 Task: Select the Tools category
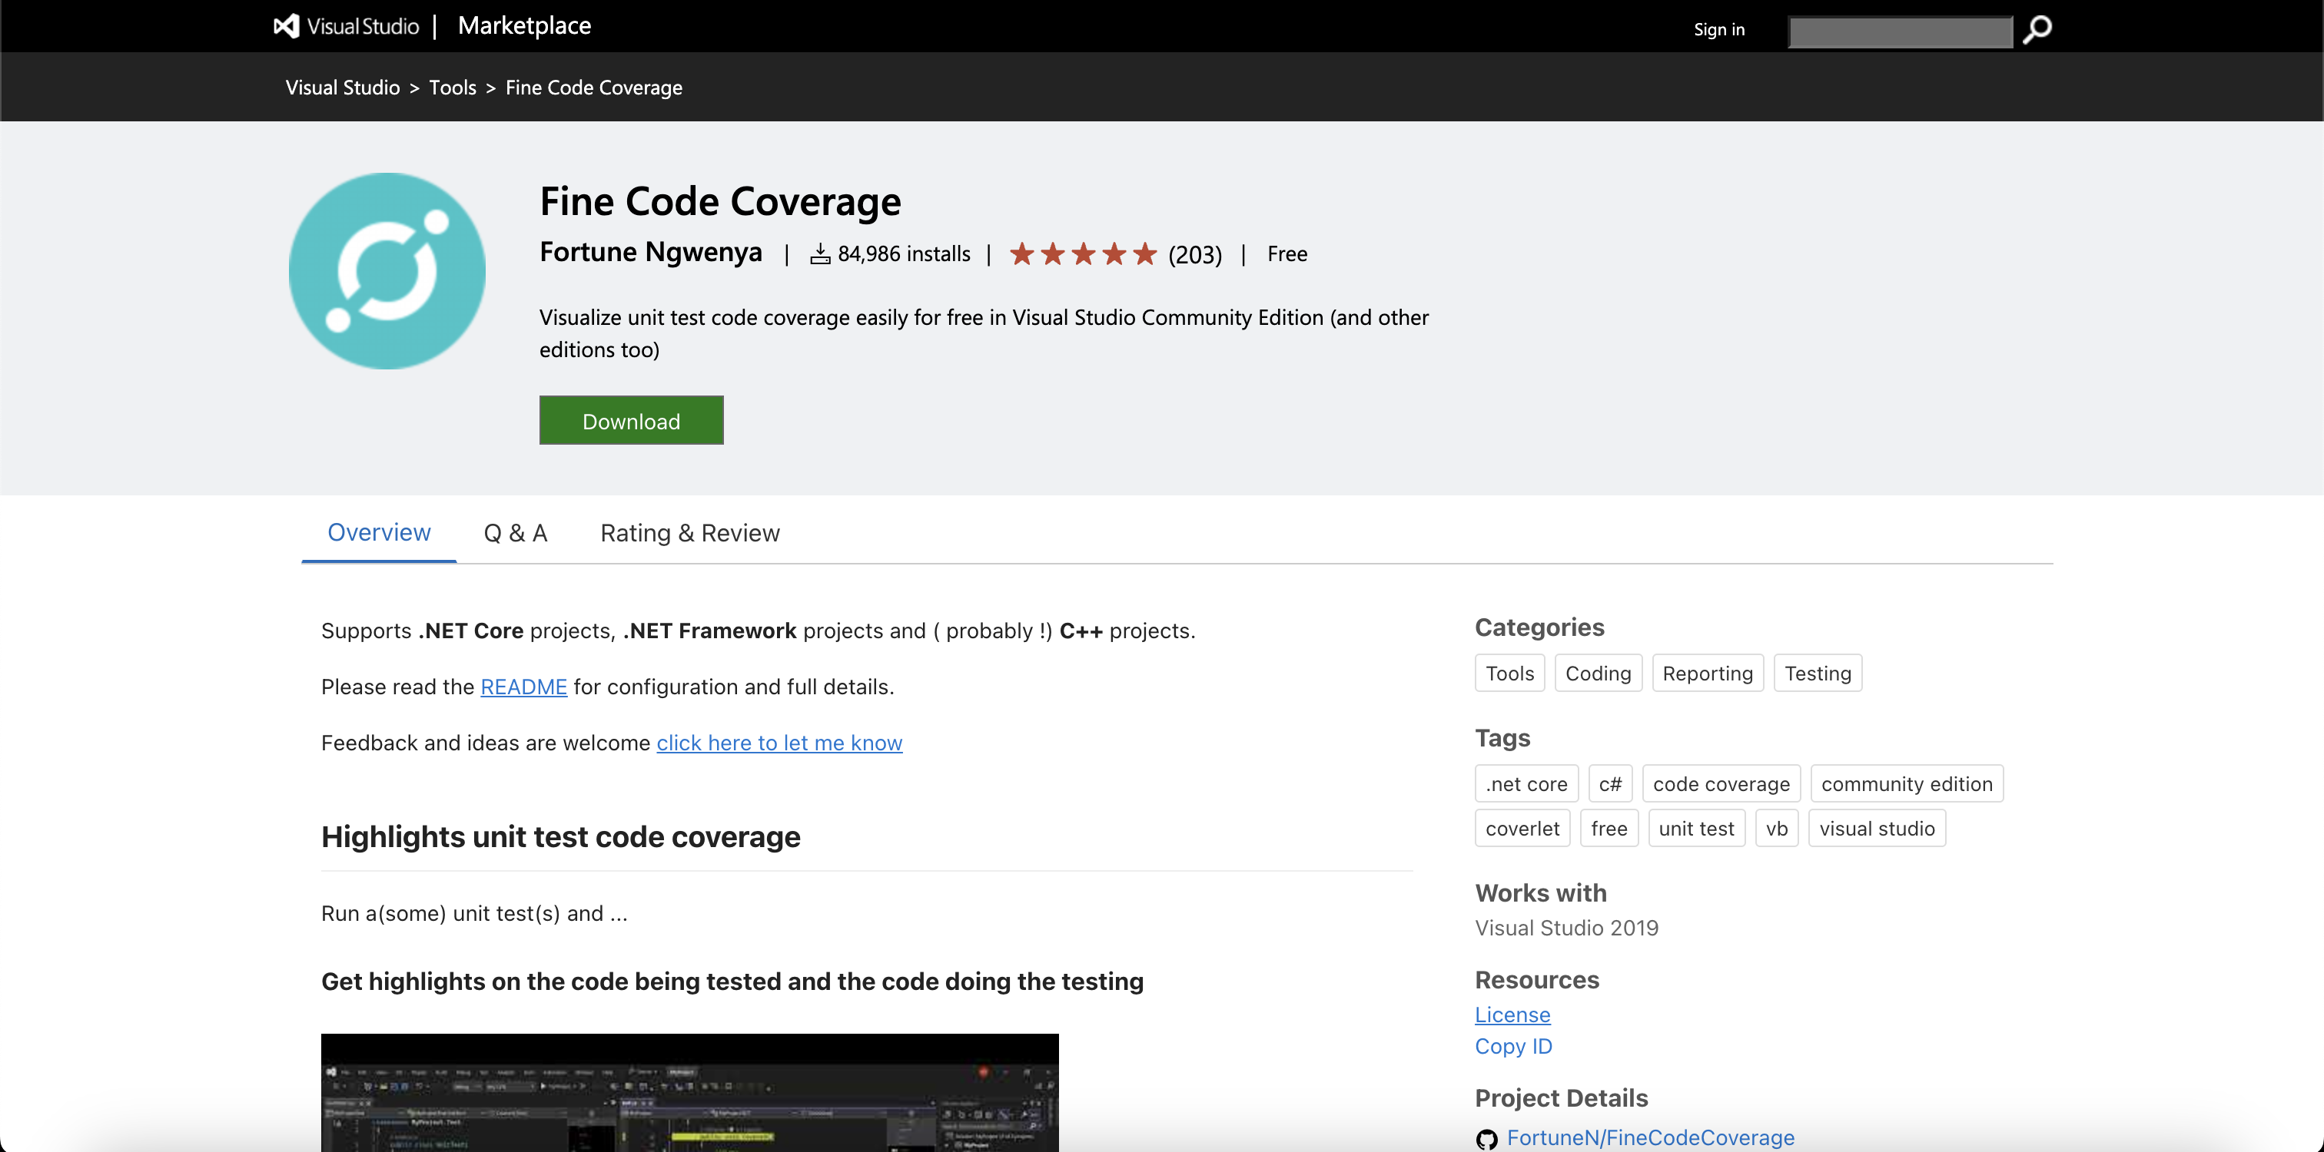pyautogui.click(x=1509, y=674)
